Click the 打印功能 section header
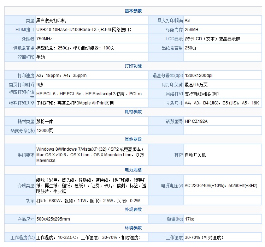265x247 pixels. click(x=133, y=66)
